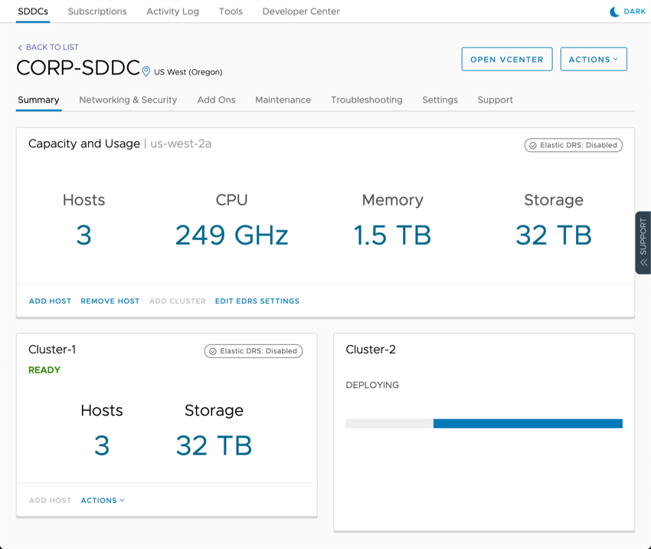Viewport: 651px width, 549px height.
Task: Click the EDIT EDRS SETTINGS link
Action: 255,301
